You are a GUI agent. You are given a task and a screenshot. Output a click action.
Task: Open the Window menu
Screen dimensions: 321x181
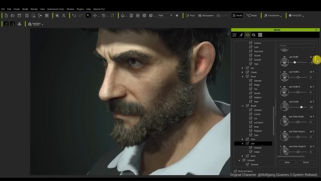click(70, 9)
